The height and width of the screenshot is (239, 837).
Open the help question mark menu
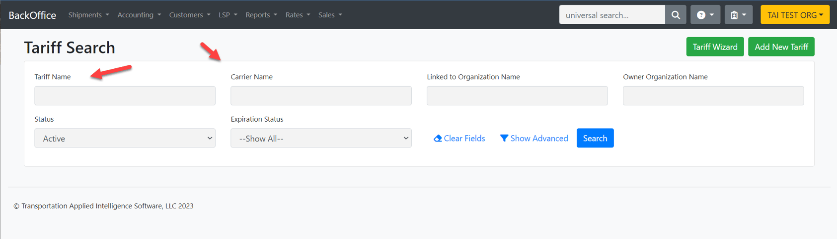click(705, 15)
